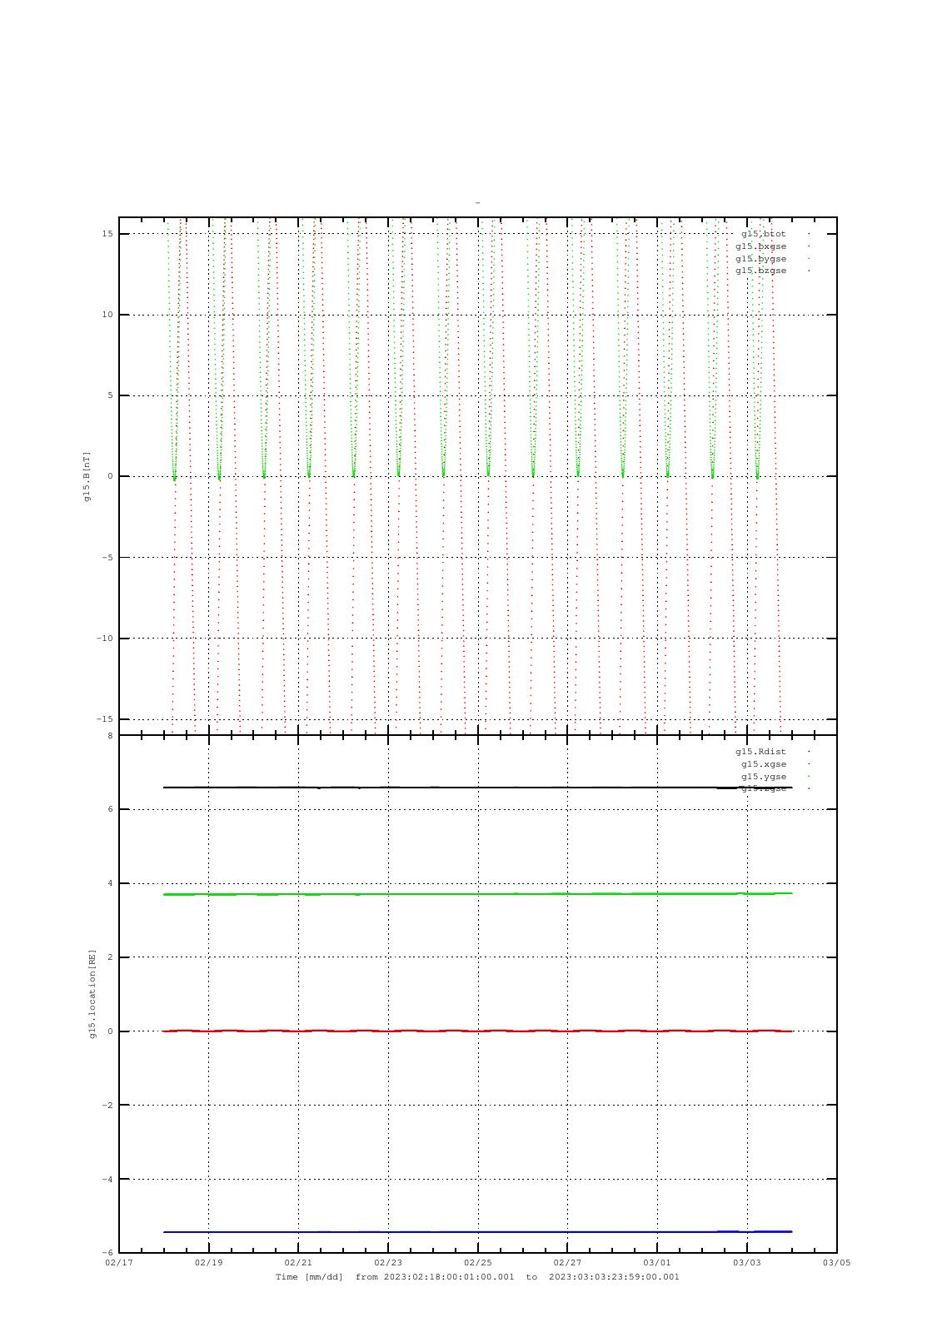Screen dimensions: 942x1332
Task: Click the g15.bzgse legend label
Action: [760, 271]
